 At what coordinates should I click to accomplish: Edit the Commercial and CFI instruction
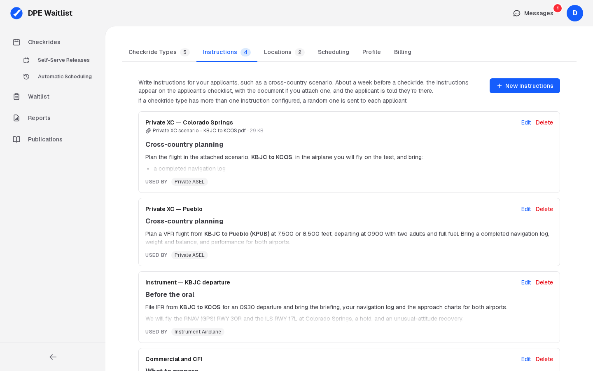[x=526, y=359]
